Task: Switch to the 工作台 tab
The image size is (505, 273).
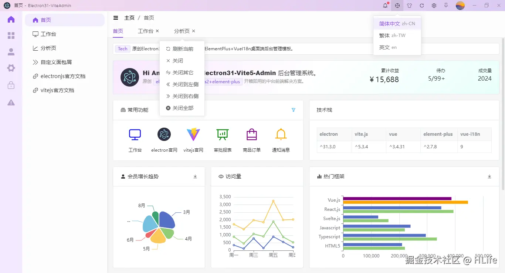Action: click(x=146, y=31)
